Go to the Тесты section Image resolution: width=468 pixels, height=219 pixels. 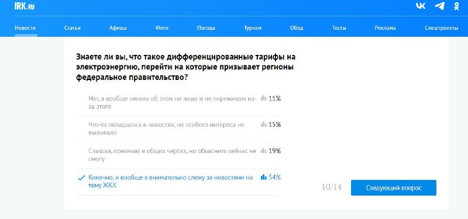coord(339,28)
